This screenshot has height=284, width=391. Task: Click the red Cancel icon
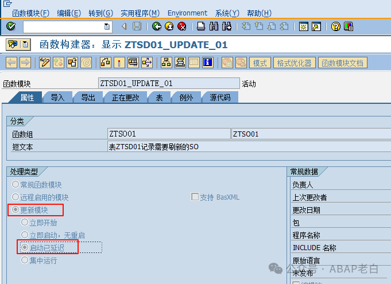point(182,26)
